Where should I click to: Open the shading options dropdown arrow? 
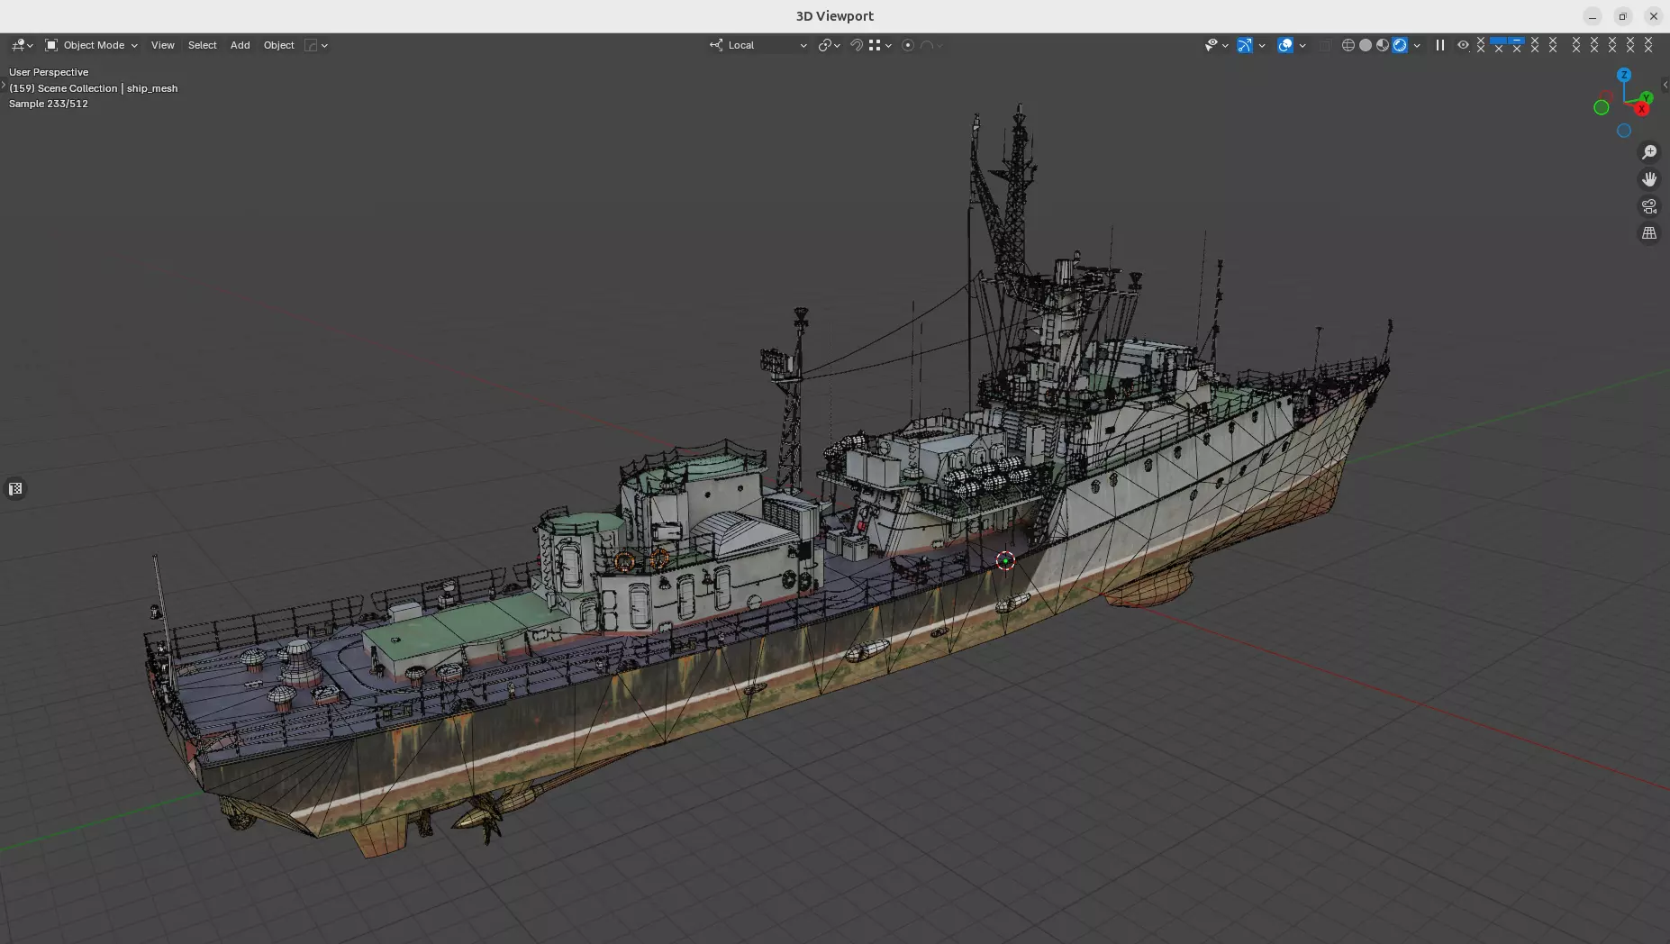tap(1417, 45)
